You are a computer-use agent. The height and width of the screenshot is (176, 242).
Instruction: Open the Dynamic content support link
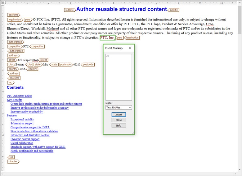pyautogui.click(x=25, y=139)
